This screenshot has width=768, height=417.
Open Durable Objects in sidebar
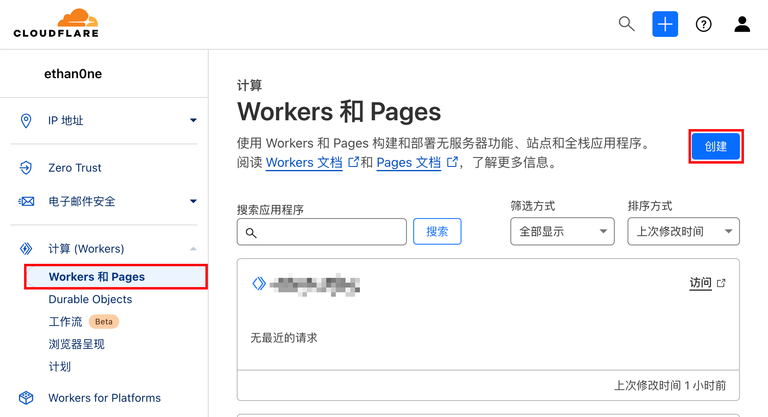coord(90,300)
